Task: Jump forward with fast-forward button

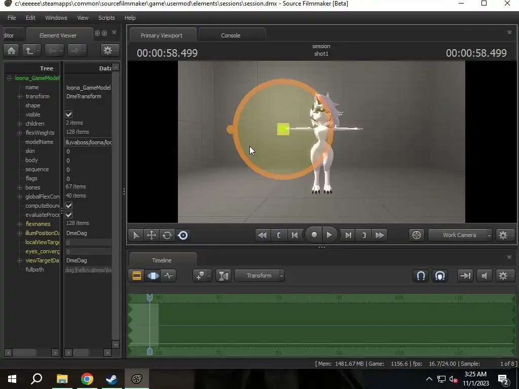Action: pyautogui.click(x=380, y=235)
